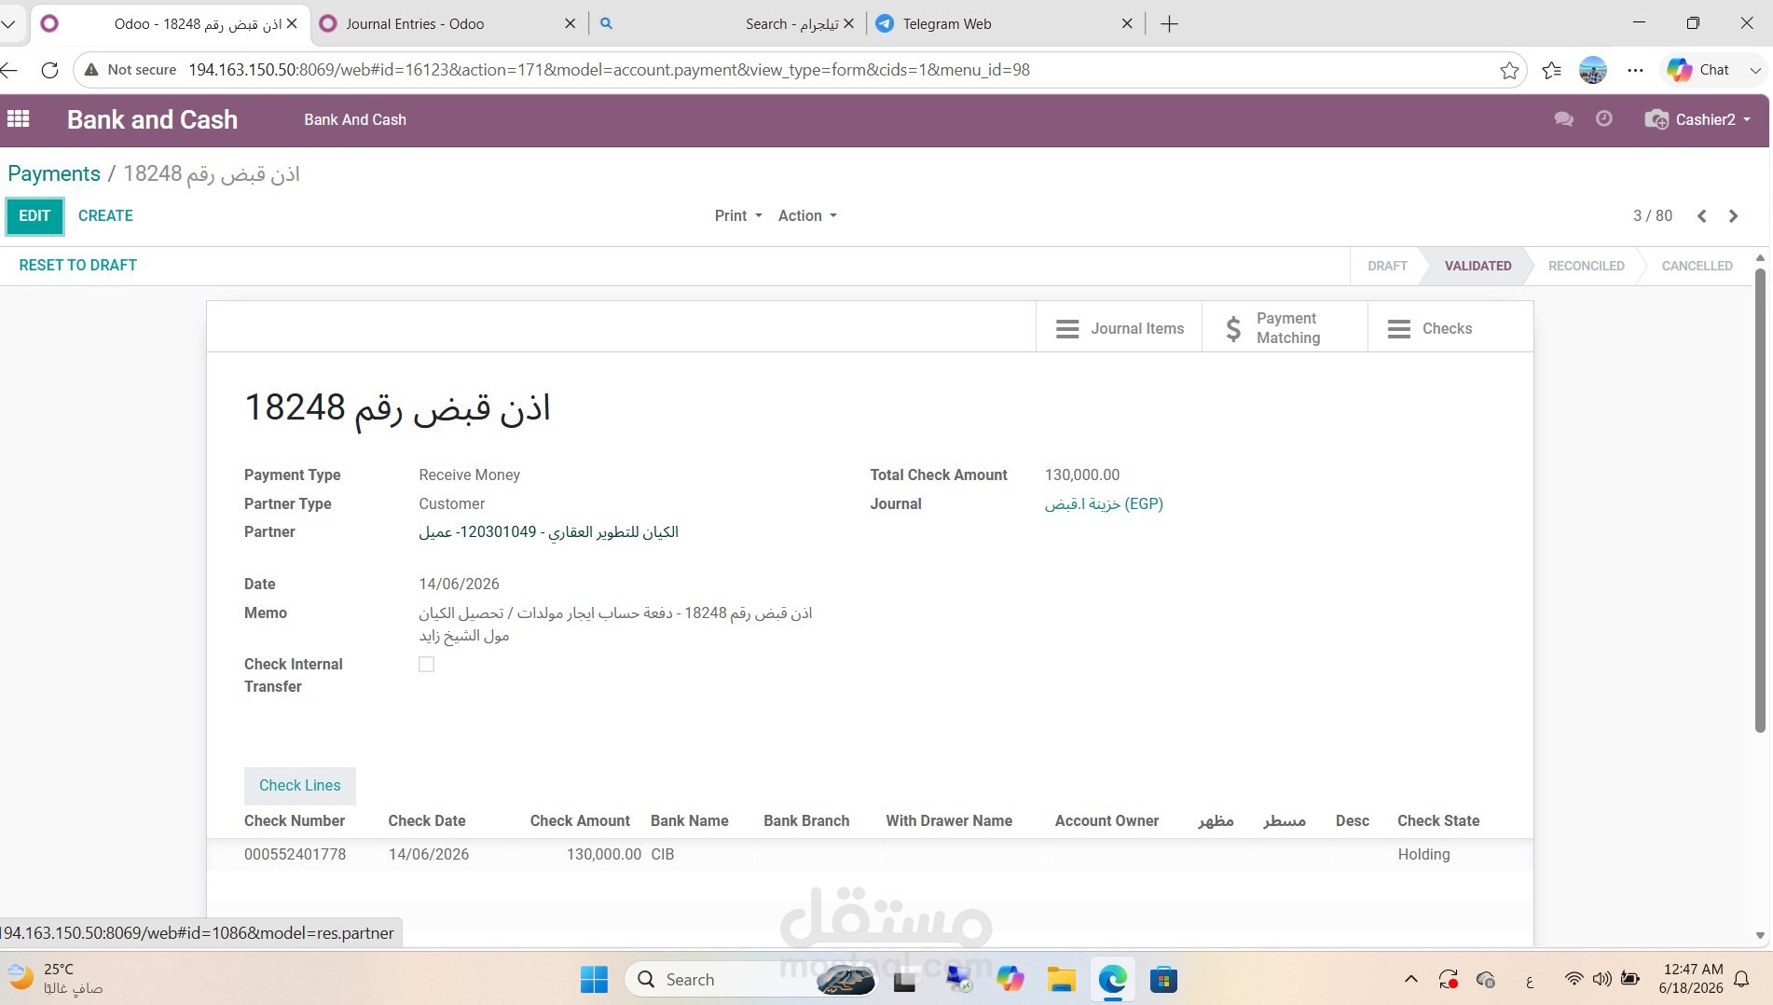Open the journal خزينة ا.قبض (EGP) link
This screenshot has height=1005, width=1773.
(x=1104, y=503)
